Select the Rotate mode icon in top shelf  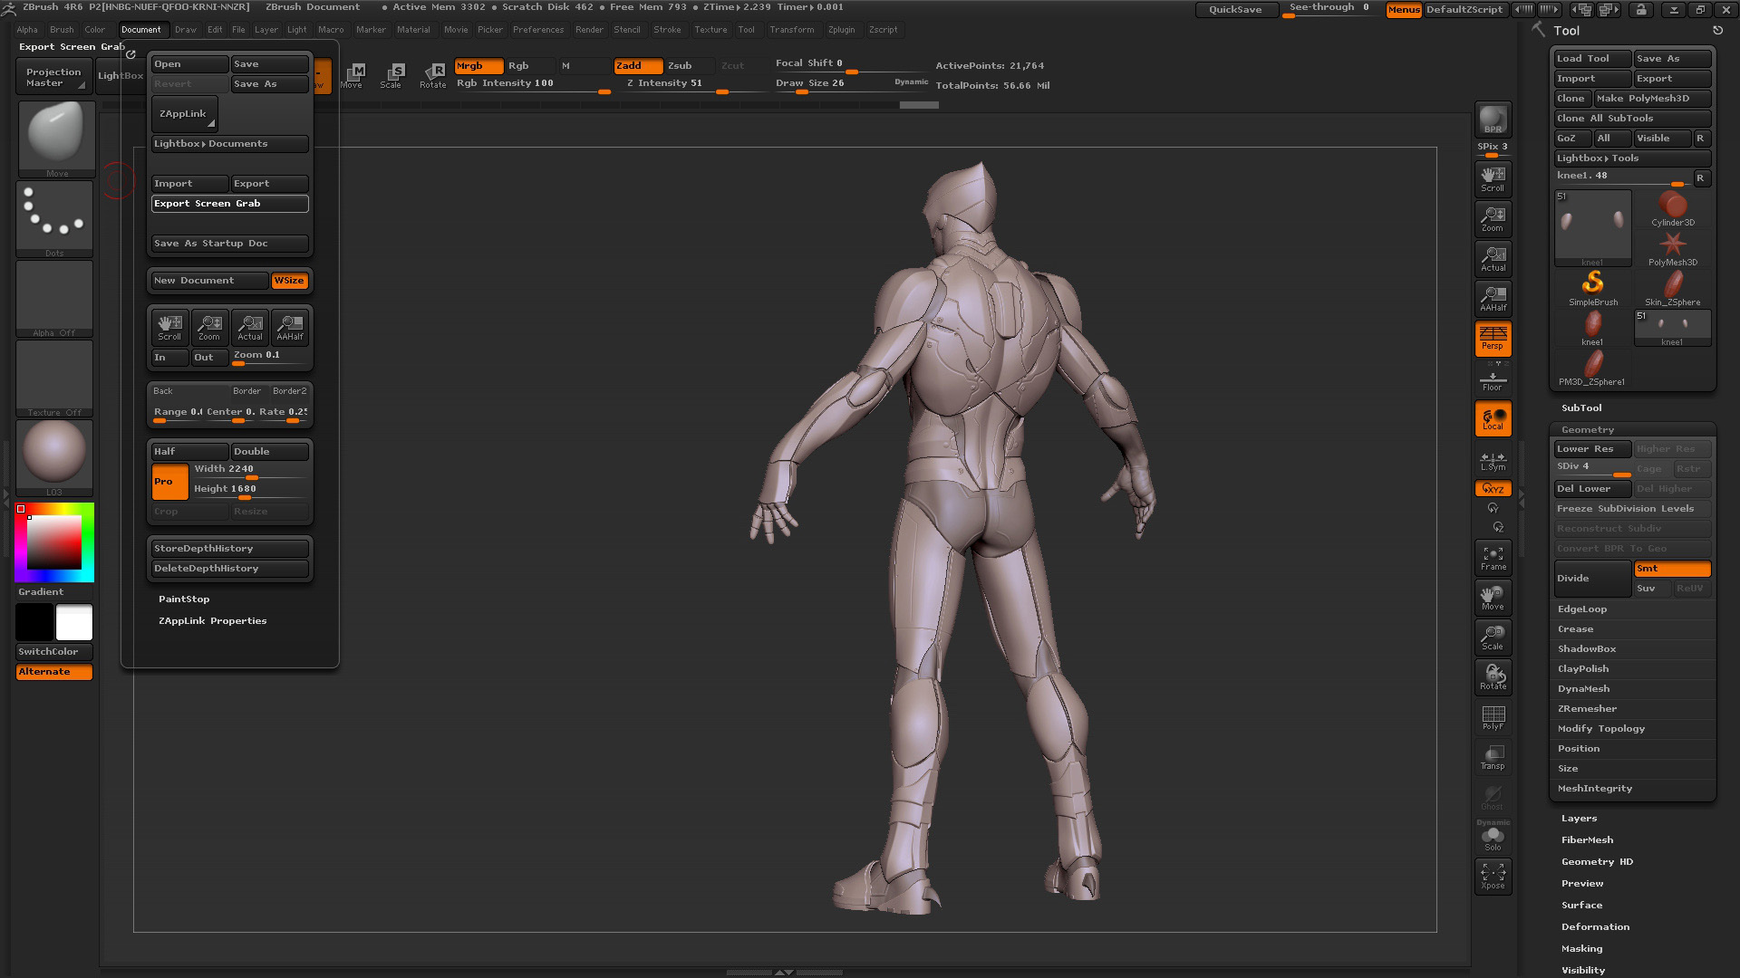coord(432,76)
